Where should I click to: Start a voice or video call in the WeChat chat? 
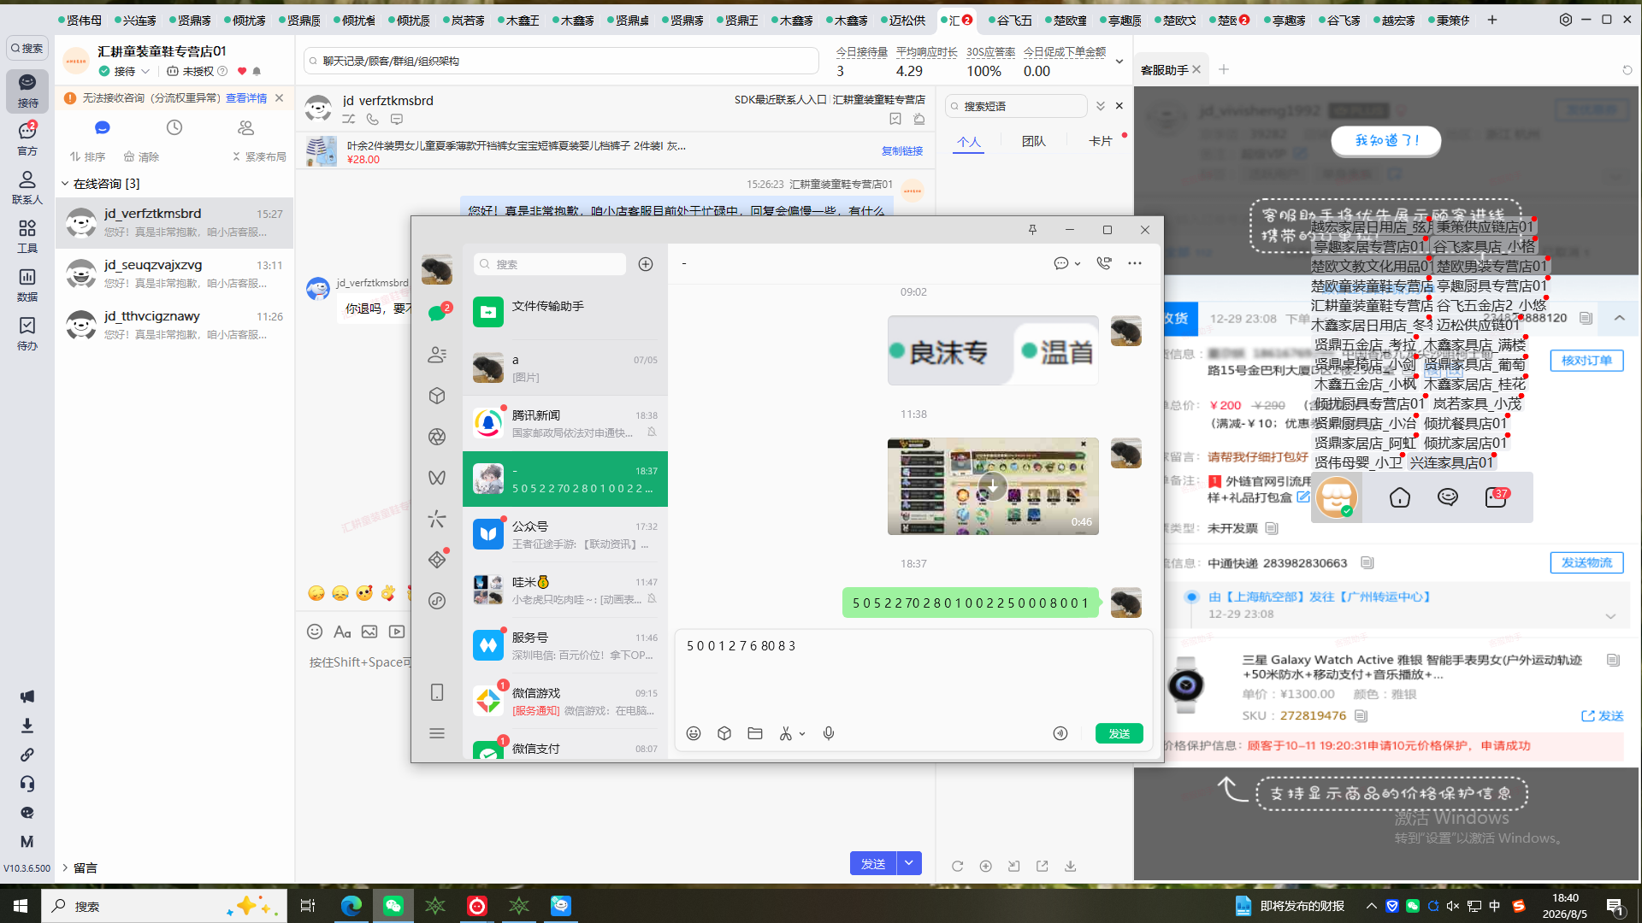click(x=1104, y=263)
